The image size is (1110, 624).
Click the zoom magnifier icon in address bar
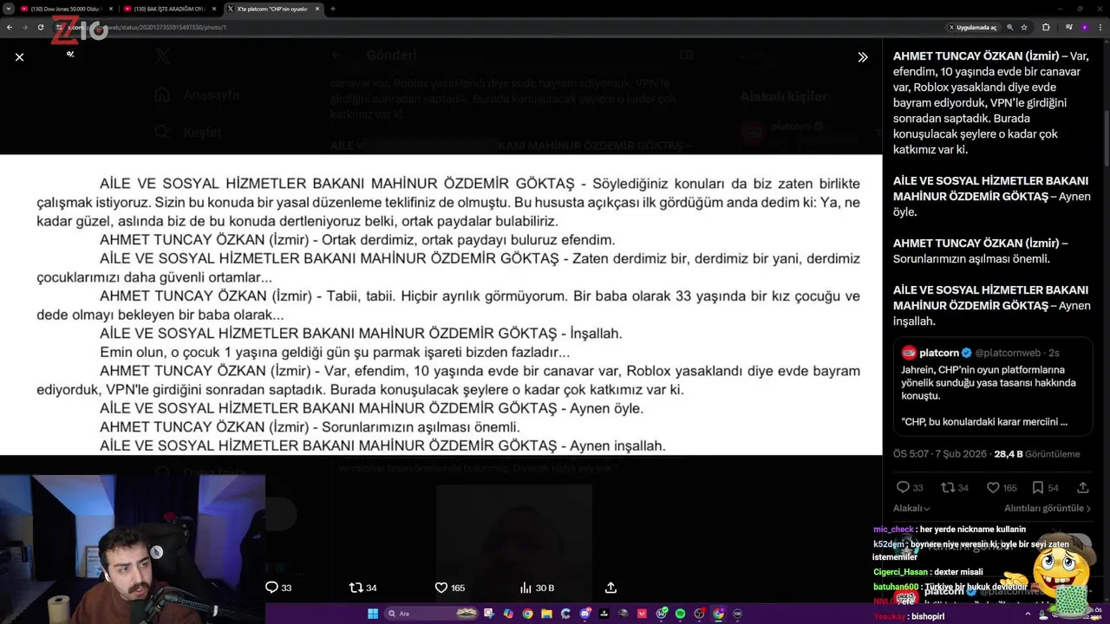[1010, 27]
